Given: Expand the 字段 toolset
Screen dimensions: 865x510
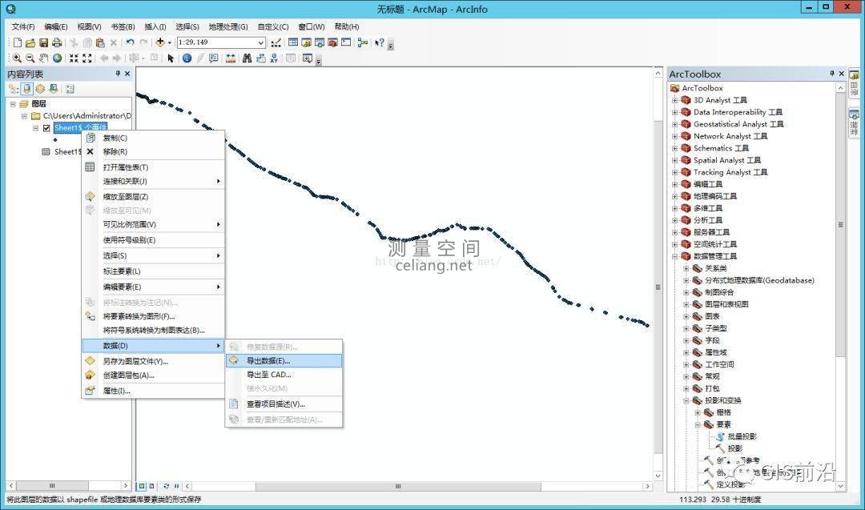Looking at the screenshot, I should click(686, 341).
